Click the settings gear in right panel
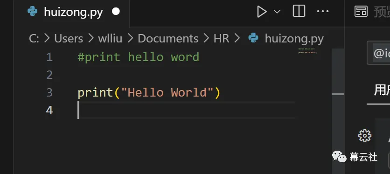The image size is (390, 174). coord(365,136)
